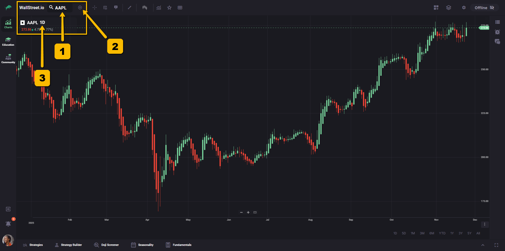The height and width of the screenshot is (251, 505).
Task: Click the star favorites icon
Action: (x=169, y=8)
